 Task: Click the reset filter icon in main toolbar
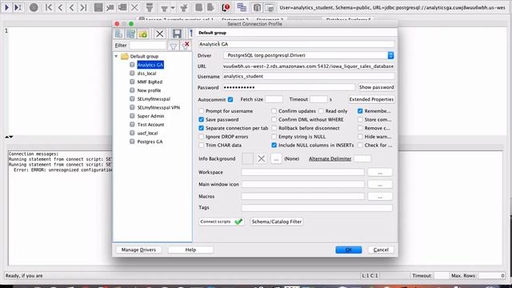point(184,7)
